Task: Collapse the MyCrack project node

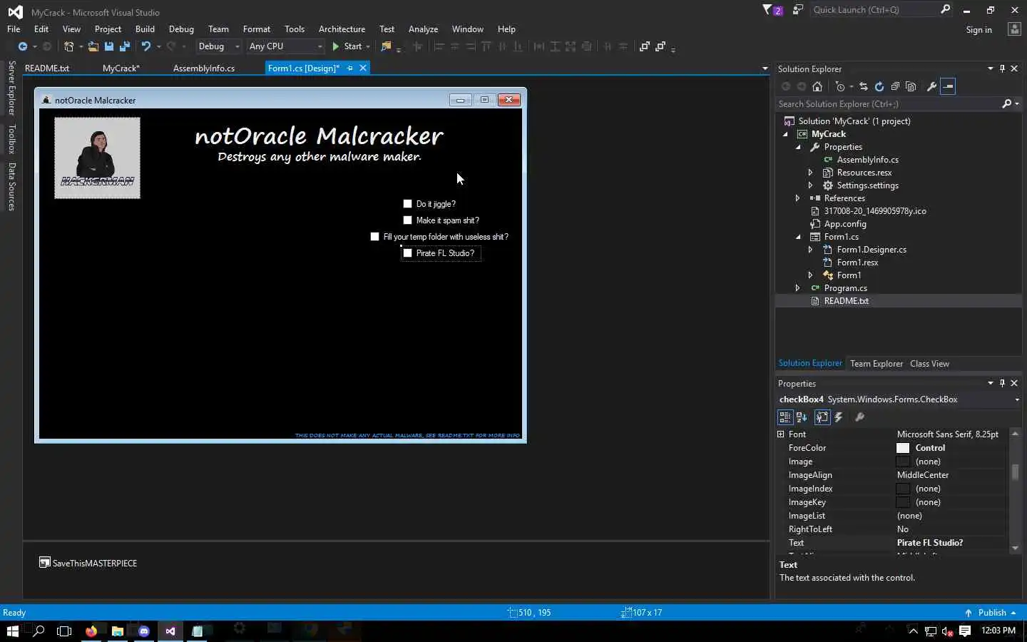Action: pos(785,134)
